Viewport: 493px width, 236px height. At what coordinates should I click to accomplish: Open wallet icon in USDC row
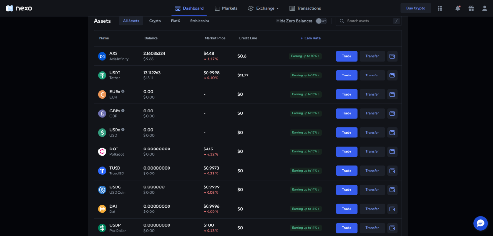click(392, 189)
